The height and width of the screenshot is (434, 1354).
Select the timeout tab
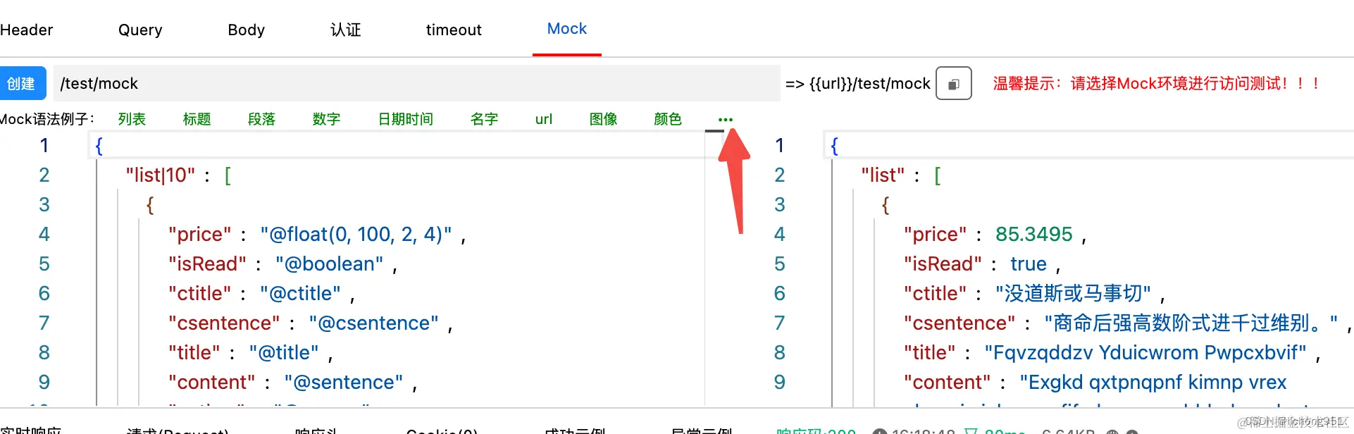coord(454,30)
